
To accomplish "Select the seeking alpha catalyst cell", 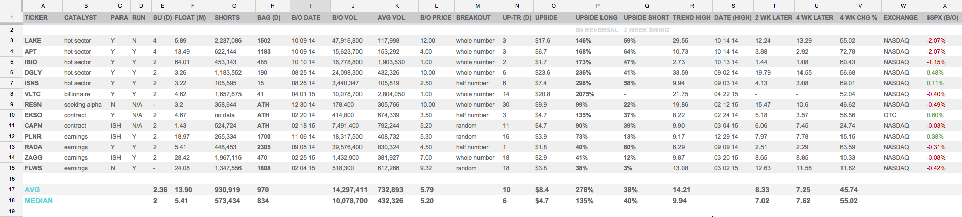I will click(x=83, y=105).
